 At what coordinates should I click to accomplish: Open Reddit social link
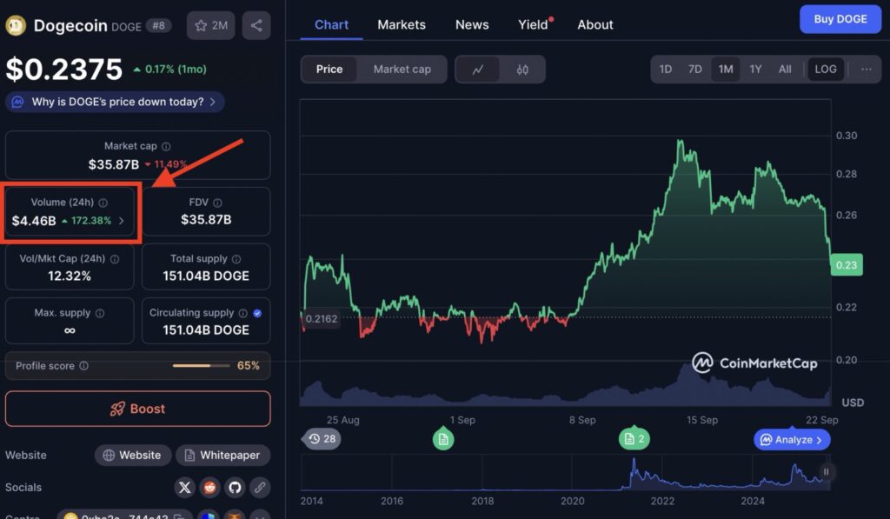(209, 487)
